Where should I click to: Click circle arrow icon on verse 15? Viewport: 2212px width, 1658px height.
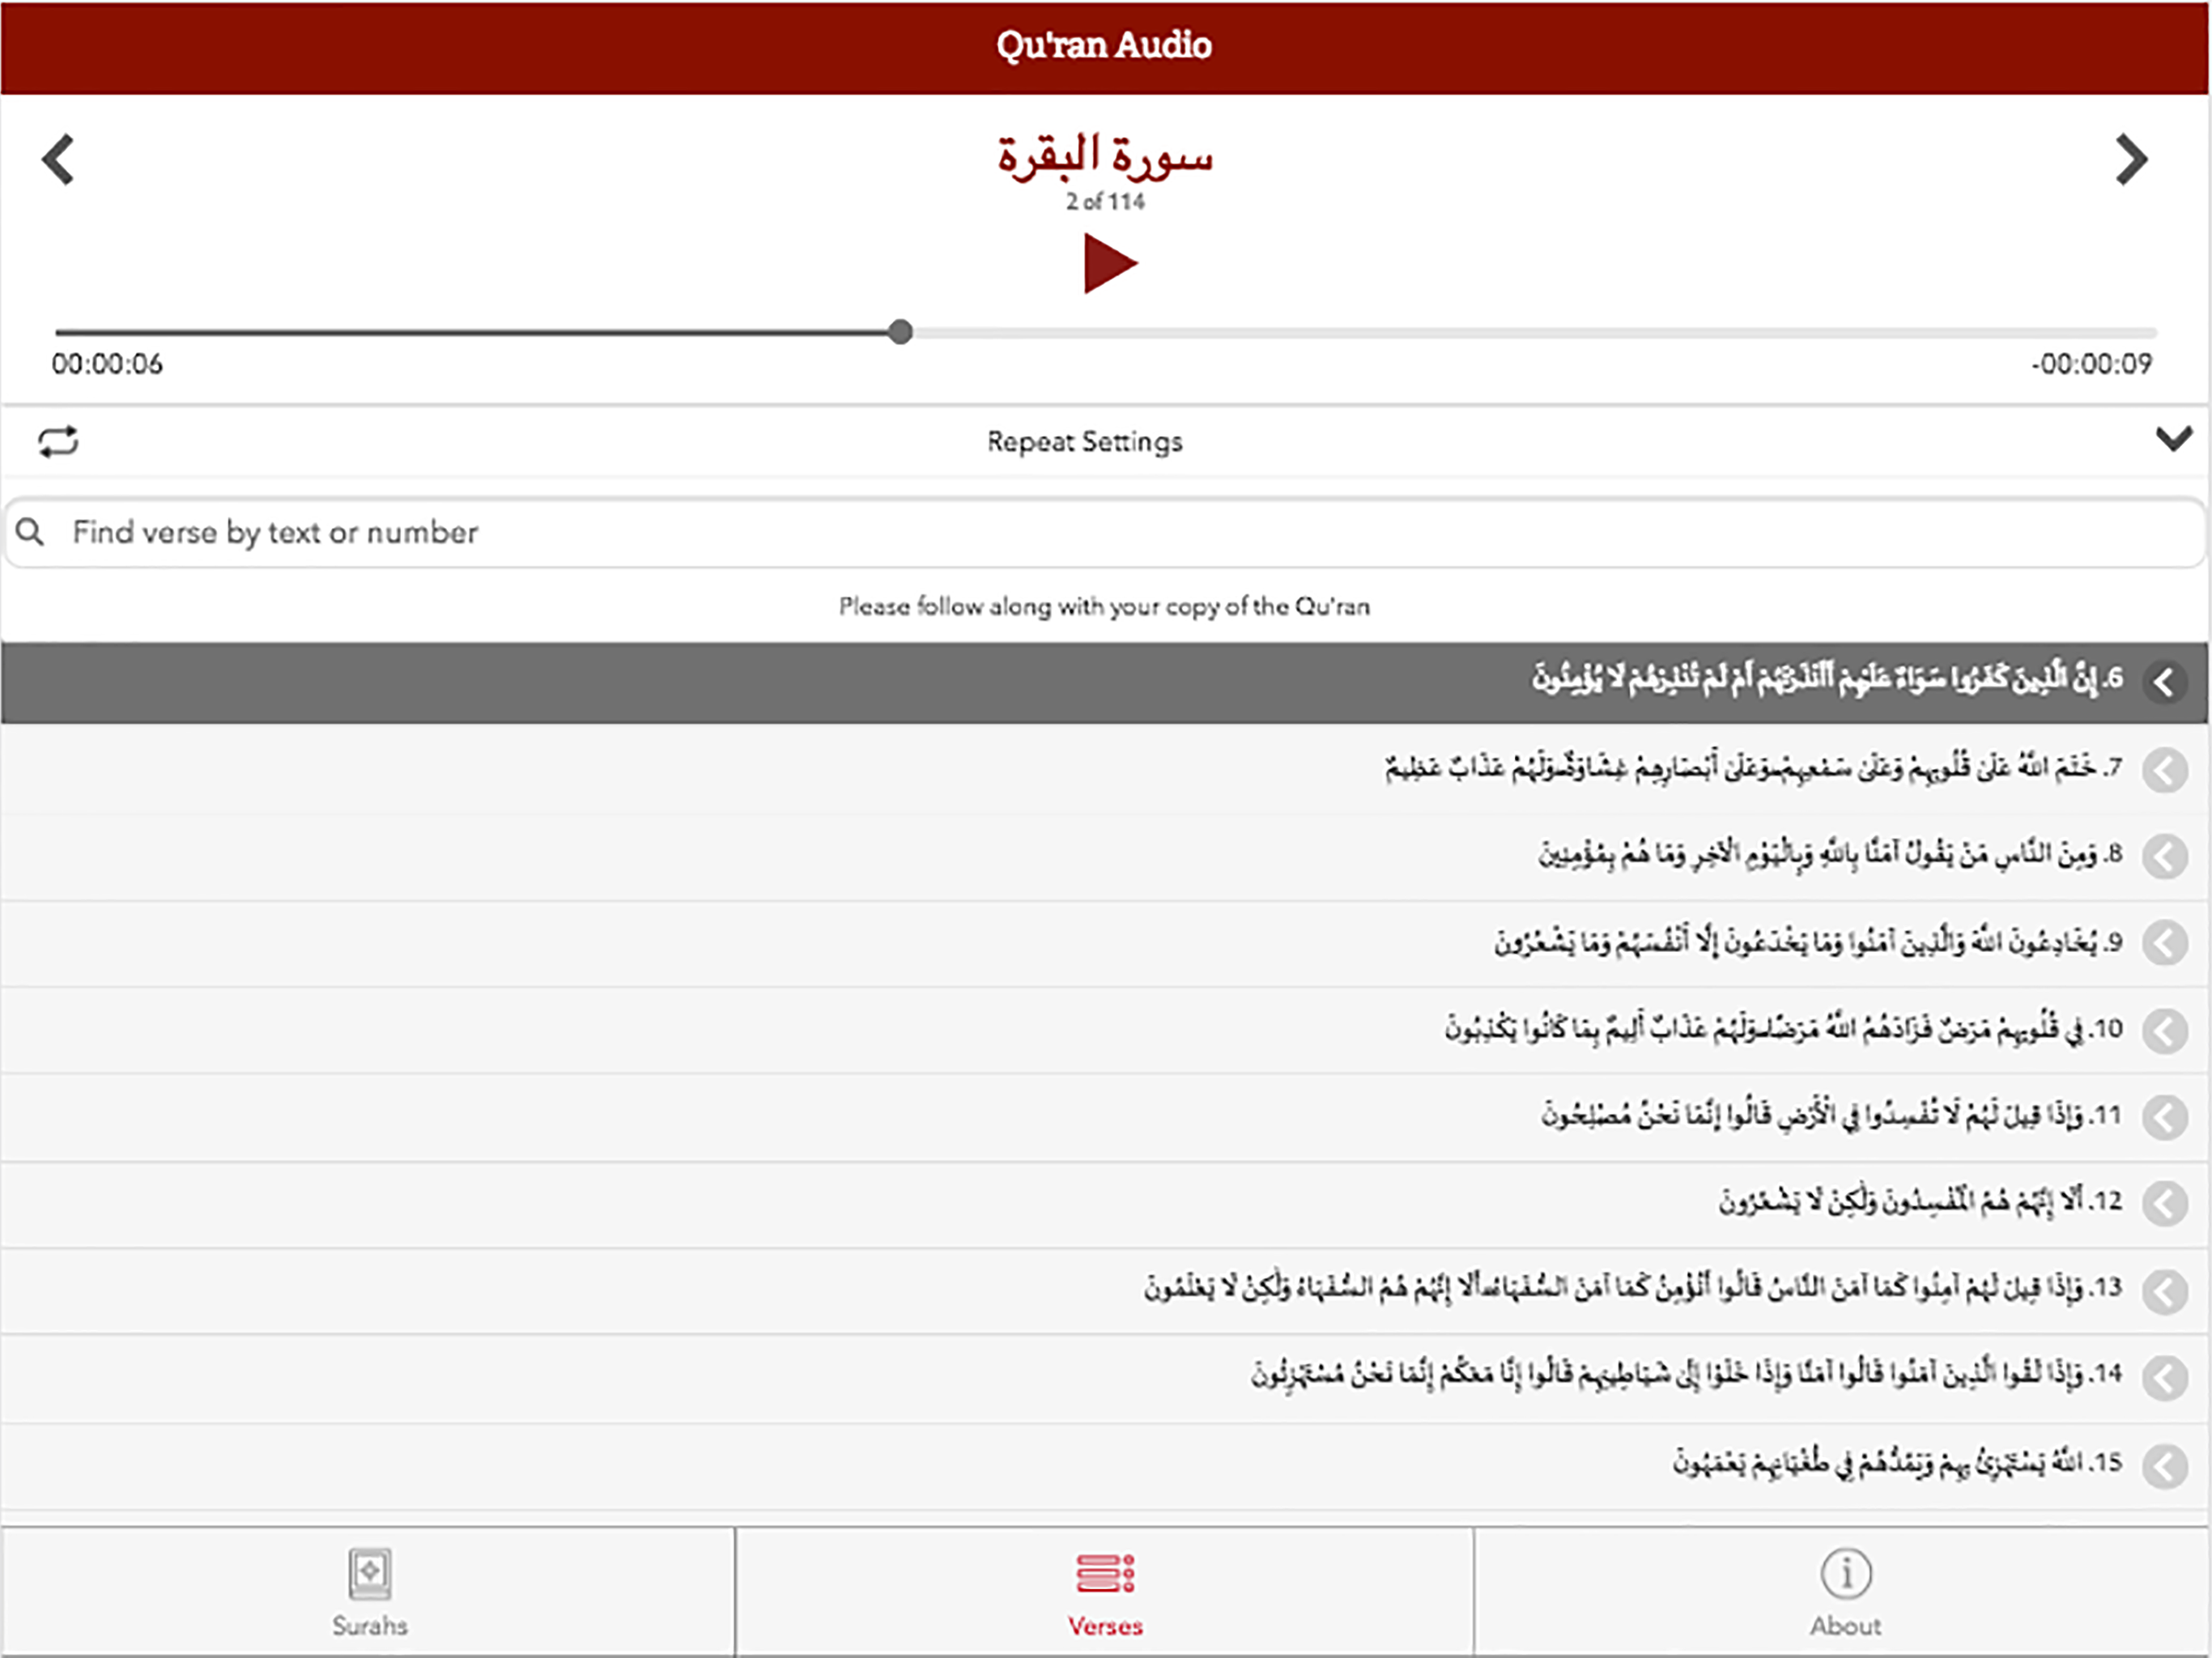pyautogui.click(x=2164, y=1467)
